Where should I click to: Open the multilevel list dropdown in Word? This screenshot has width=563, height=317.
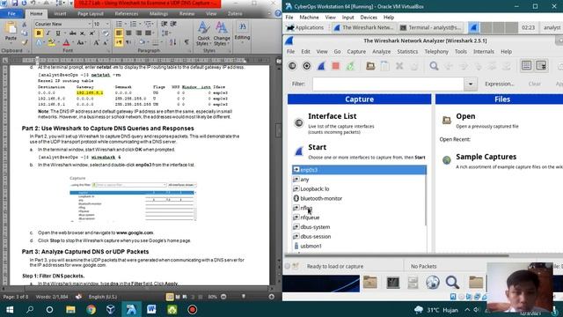148,24
